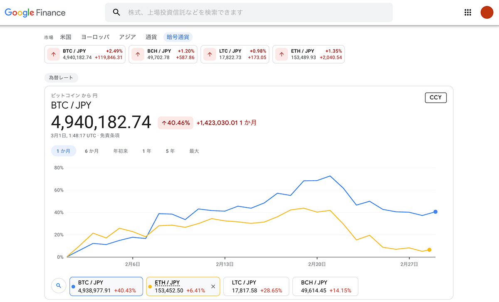This screenshot has height=302, width=499.
Task: Click the ETH / JPY up-arrow icon
Action: click(x=282, y=54)
